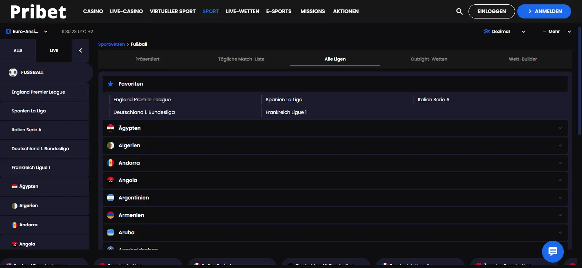This screenshot has height=268, width=582.
Task: Click the Ägypten flag in the main list
Action: [x=111, y=128]
